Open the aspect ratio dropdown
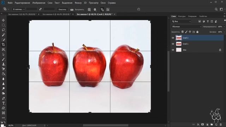The image size is (226, 127). pyautogui.click(x=18, y=10)
